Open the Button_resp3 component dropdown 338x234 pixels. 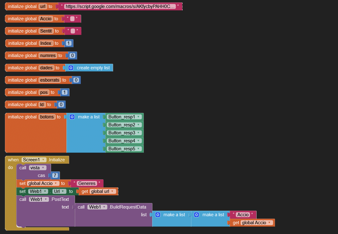139,133
